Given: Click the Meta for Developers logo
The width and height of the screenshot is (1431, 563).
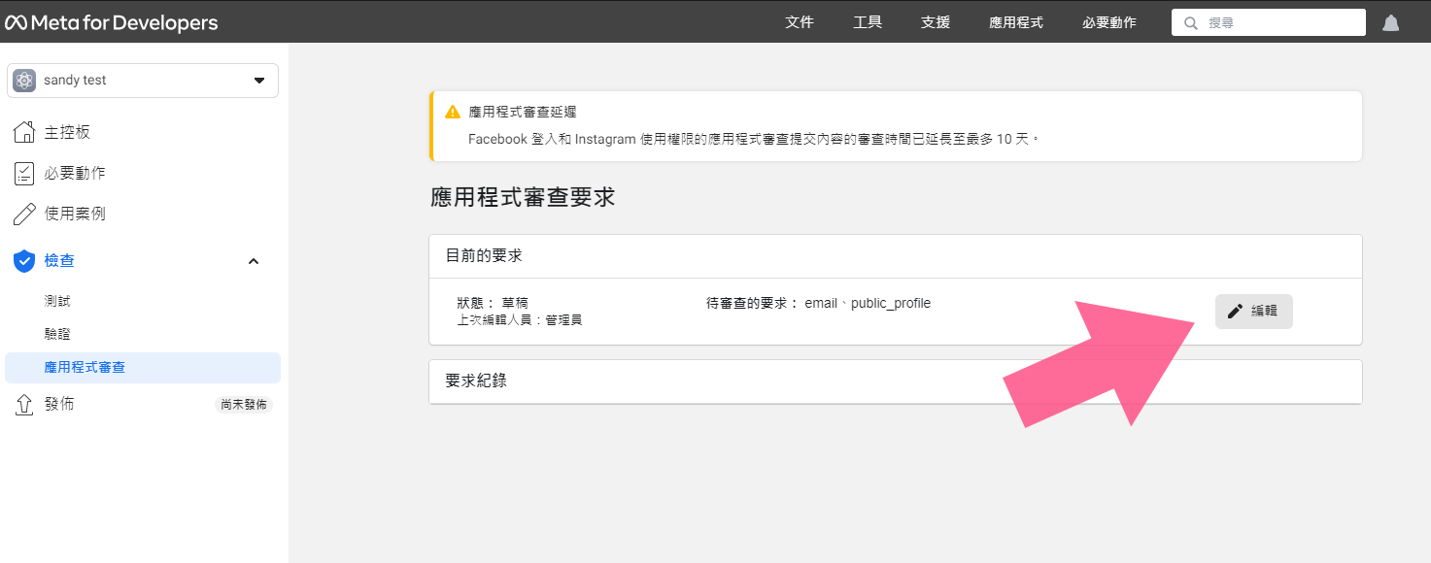Looking at the screenshot, I should tap(112, 23).
